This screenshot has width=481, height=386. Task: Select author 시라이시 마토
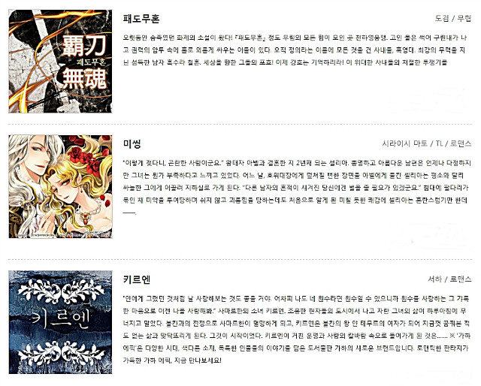point(404,143)
